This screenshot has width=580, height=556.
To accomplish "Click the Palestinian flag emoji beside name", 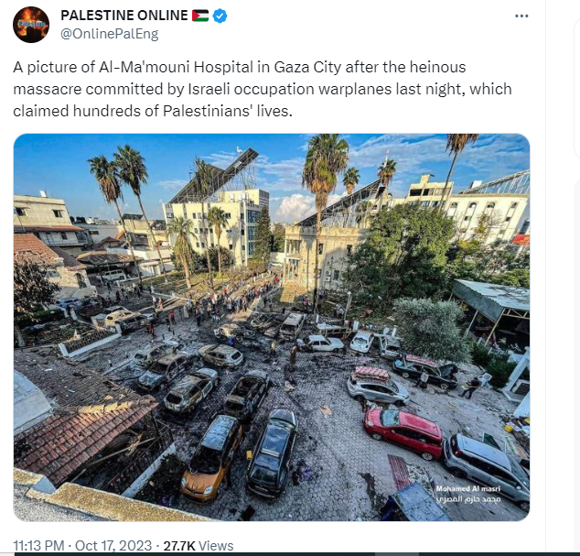I will [200, 16].
